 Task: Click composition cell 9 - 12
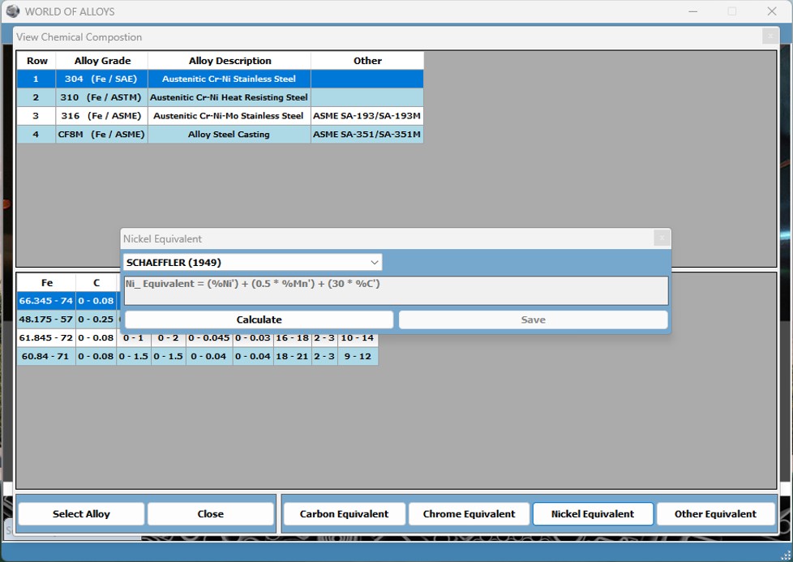(x=358, y=356)
